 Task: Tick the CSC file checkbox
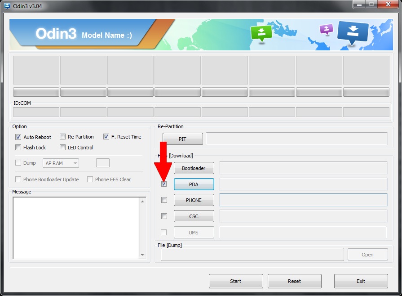point(164,216)
